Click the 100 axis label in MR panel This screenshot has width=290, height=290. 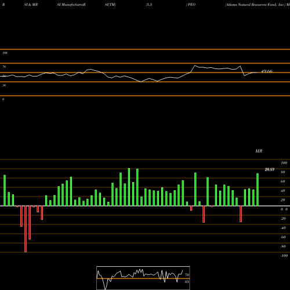tap(284, 163)
